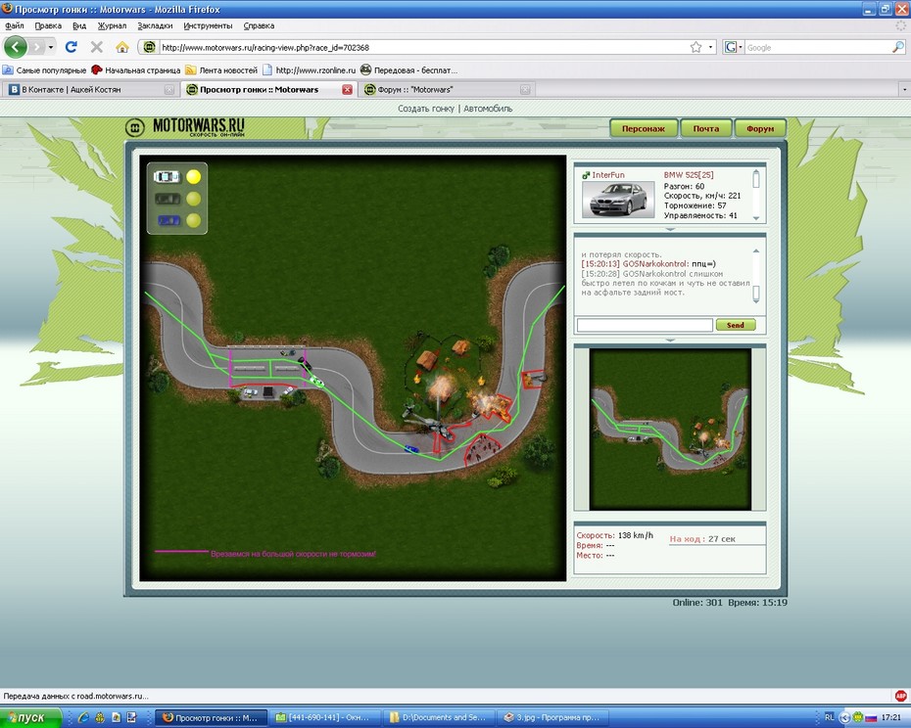Close the Просмотр гонки :: Motorwars tab
Viewport: 911px width, 728px height.
(x=347, y=89)
